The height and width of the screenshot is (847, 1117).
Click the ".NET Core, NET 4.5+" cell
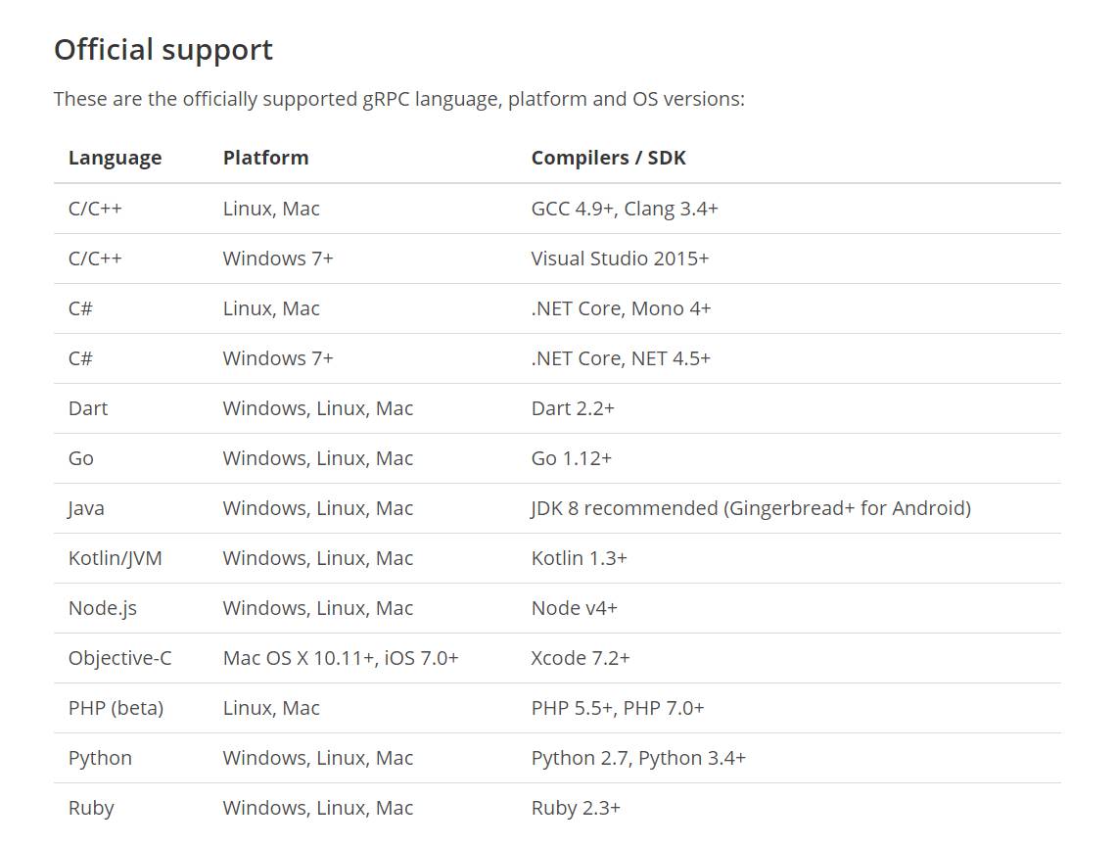point(621,358)
